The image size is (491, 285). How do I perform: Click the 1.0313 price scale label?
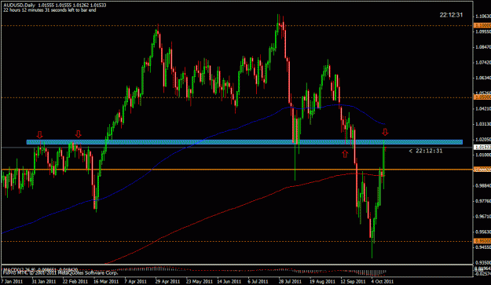click(x=483, y=124)
